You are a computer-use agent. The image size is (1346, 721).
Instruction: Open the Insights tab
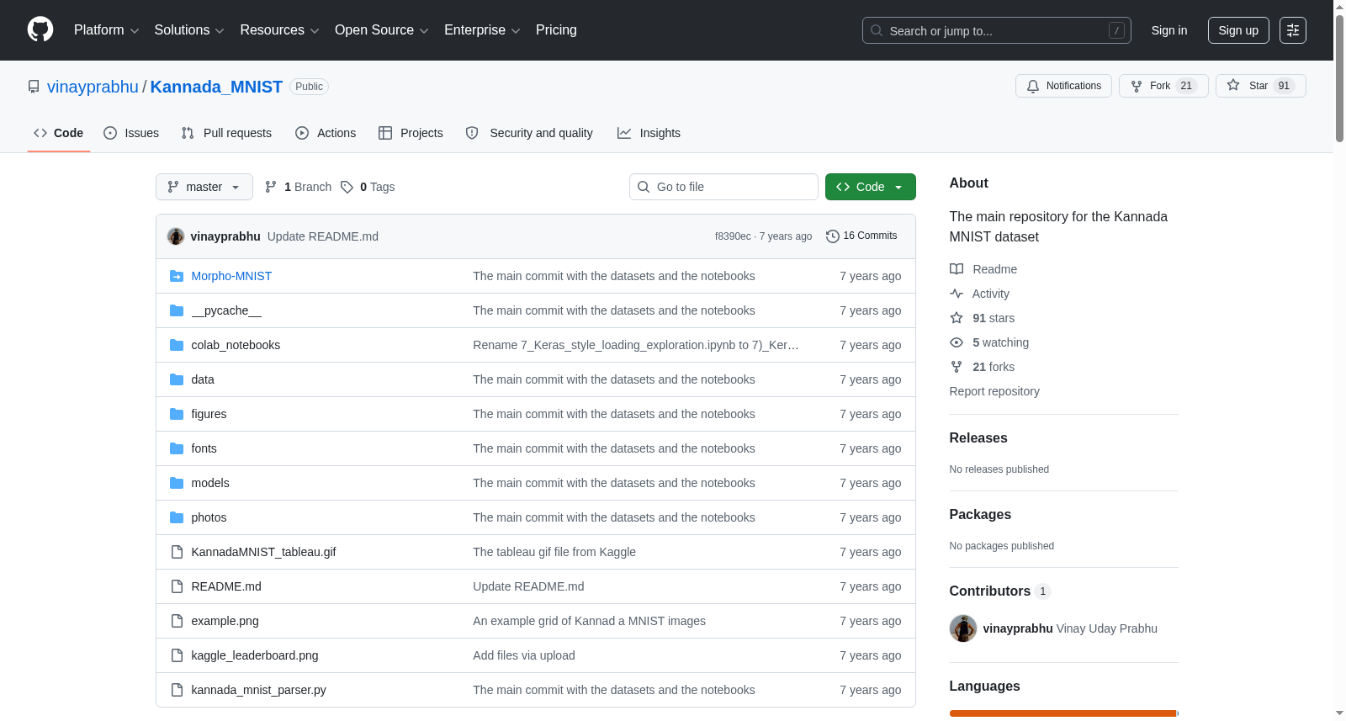(x=649, y=133)
